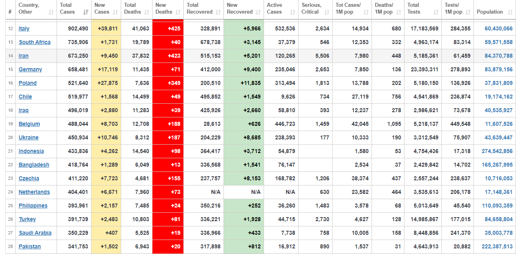This screenshot has width=516, height=254.
Task: Open the Poland country link
Action: point(28,83)
